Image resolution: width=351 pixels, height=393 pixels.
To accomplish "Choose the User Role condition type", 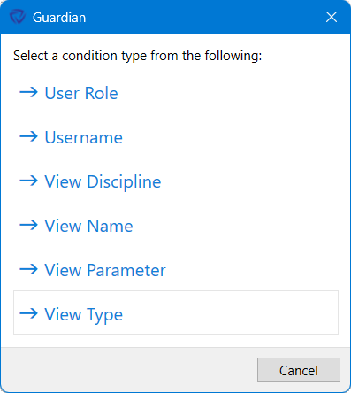I will tap(176, 93).
